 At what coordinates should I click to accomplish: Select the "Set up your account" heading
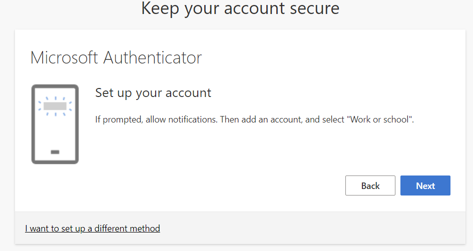click(153, 93)
